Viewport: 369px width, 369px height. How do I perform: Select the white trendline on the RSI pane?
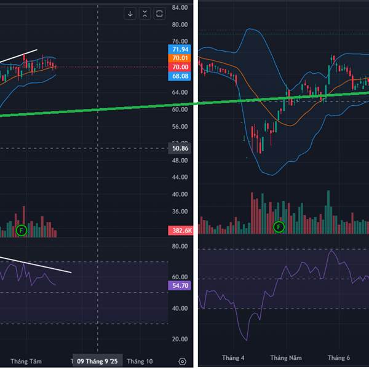click(x=35, y=264)
